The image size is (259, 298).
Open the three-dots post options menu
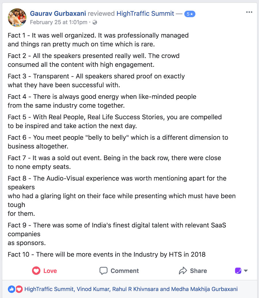[249, 12]
